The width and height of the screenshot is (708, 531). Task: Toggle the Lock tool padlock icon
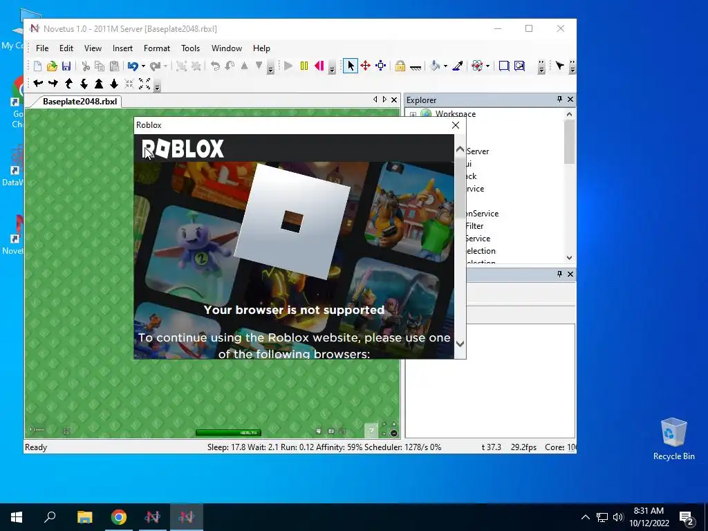(400, 66)
